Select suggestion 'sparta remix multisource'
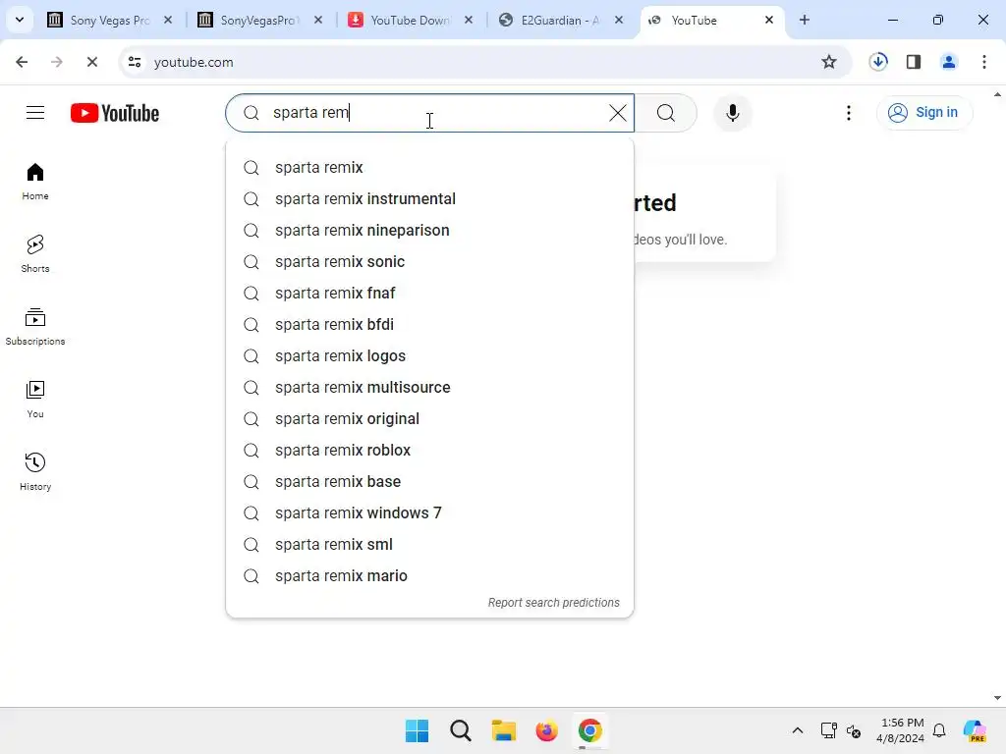 tap(430, 387)
